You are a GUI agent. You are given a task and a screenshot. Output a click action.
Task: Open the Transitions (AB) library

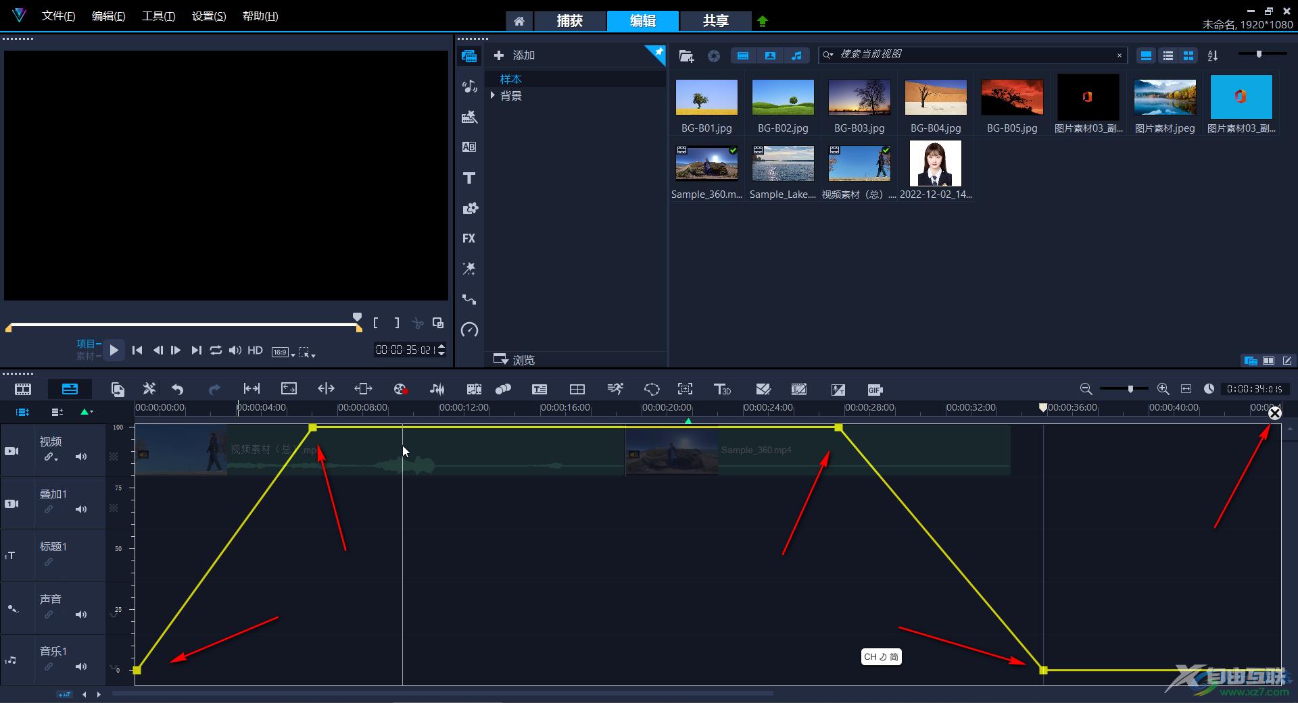point(469,147)
